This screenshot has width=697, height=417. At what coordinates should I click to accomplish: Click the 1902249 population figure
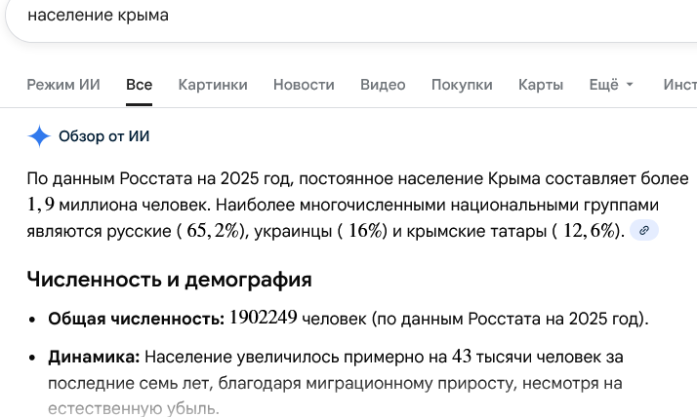(x=264, y=320)
